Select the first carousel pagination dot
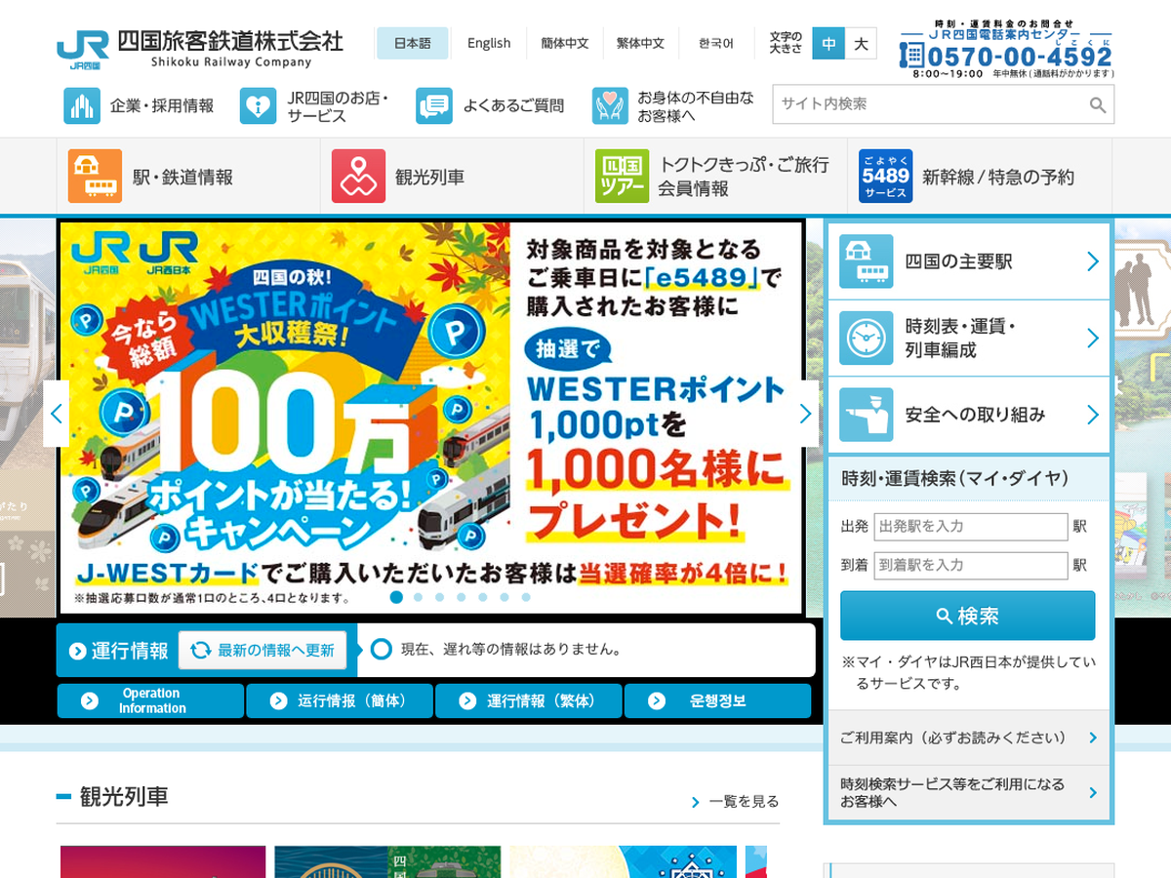This screenshot has width=1171, height=878. point(396,597)
